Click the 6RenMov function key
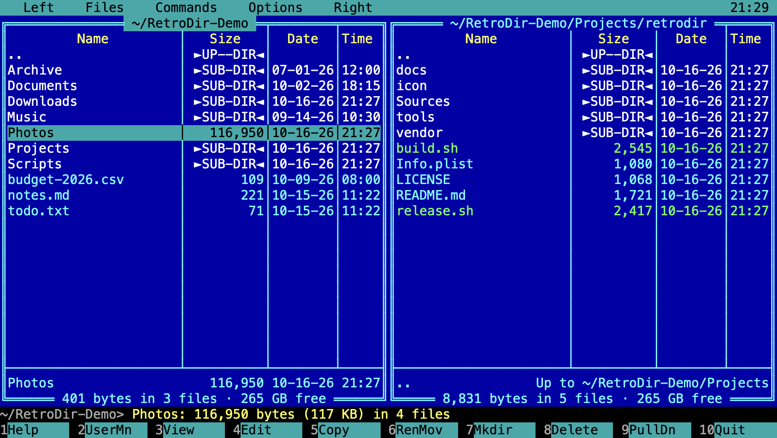Image resolution: width=777 pixels, height=438 pixels. pyautogui.click(x=423, y=430)
